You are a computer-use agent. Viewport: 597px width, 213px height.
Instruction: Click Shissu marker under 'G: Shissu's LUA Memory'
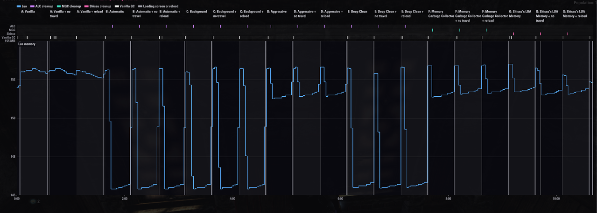pyautogui.click(x=513, y=33)
